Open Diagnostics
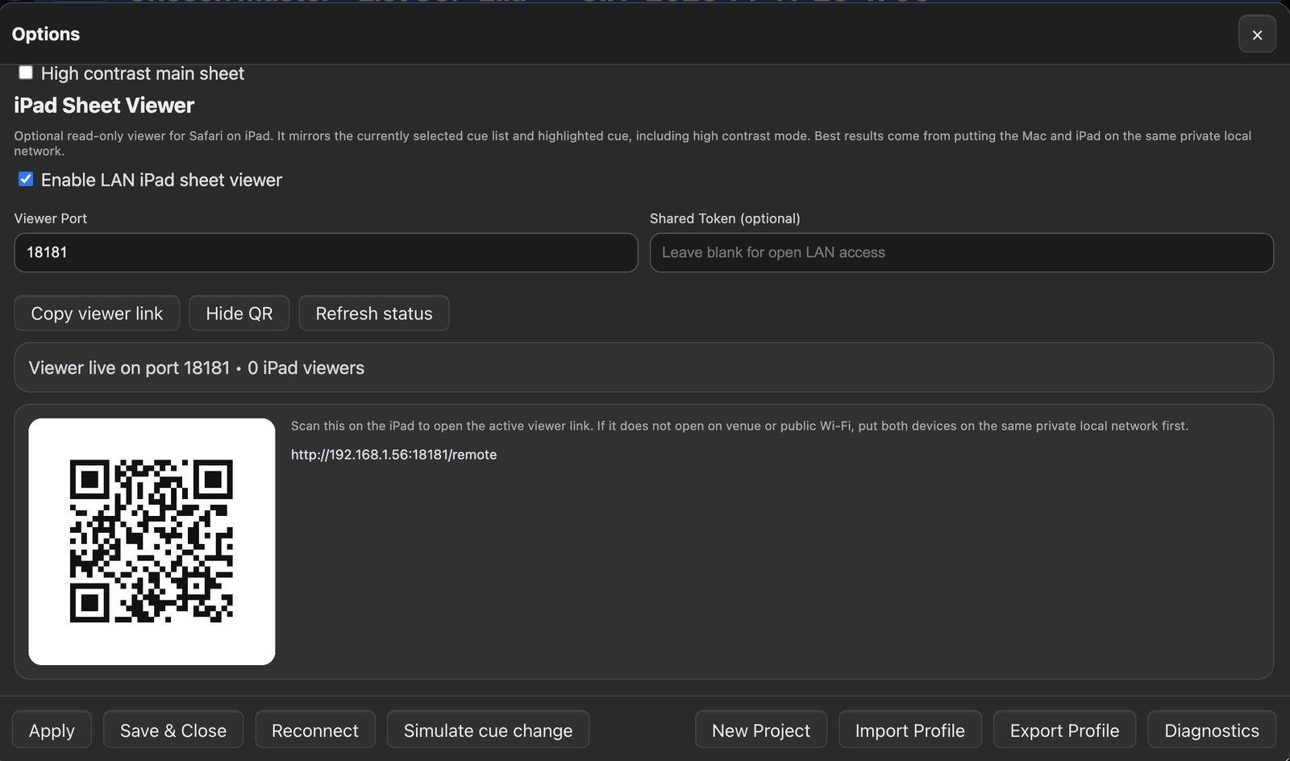Viewport: 1290px width, 761px height. click(1212, 730)
